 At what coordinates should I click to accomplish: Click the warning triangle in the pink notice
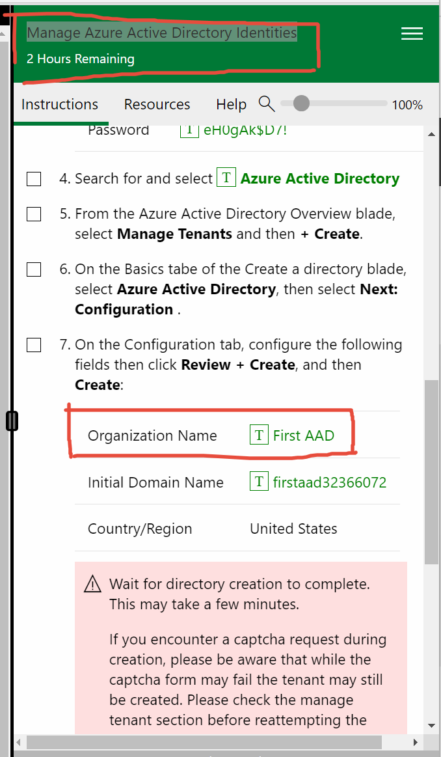(92, 584)
